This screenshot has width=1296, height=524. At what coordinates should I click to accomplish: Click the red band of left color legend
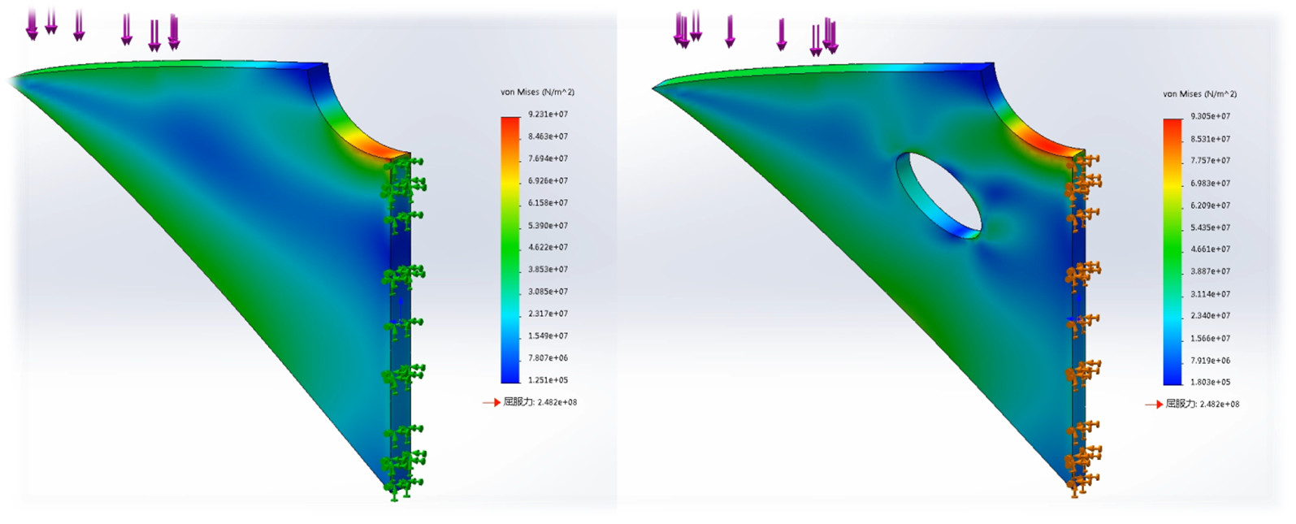pos(509,124)
